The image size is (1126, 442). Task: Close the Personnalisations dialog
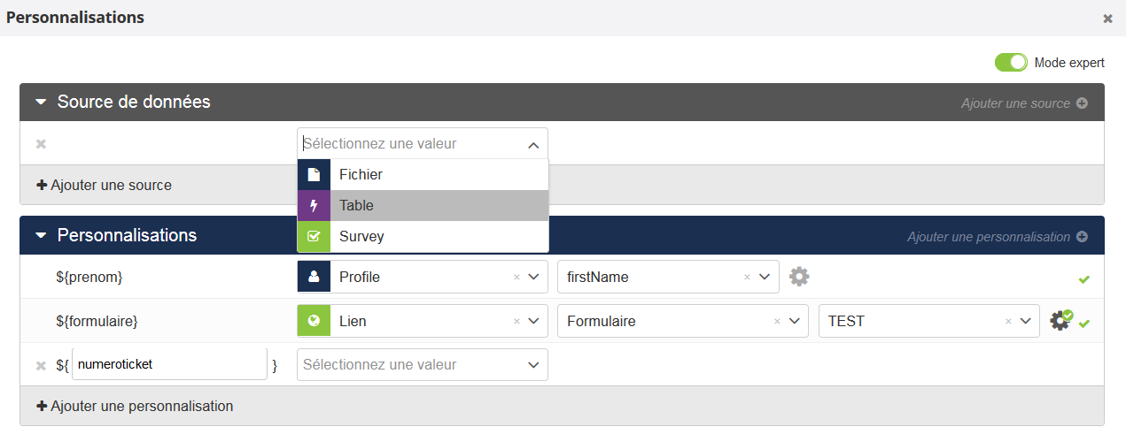[x=1107, y=19]
